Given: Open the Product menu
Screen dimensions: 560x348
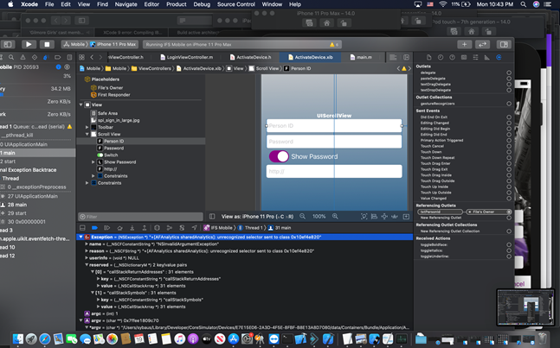Looking at the screenshot, I should (x=176, y=4).
